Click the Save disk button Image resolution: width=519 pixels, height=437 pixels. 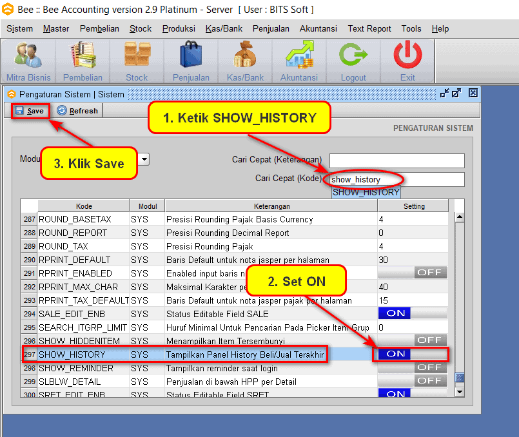point(30,111)
